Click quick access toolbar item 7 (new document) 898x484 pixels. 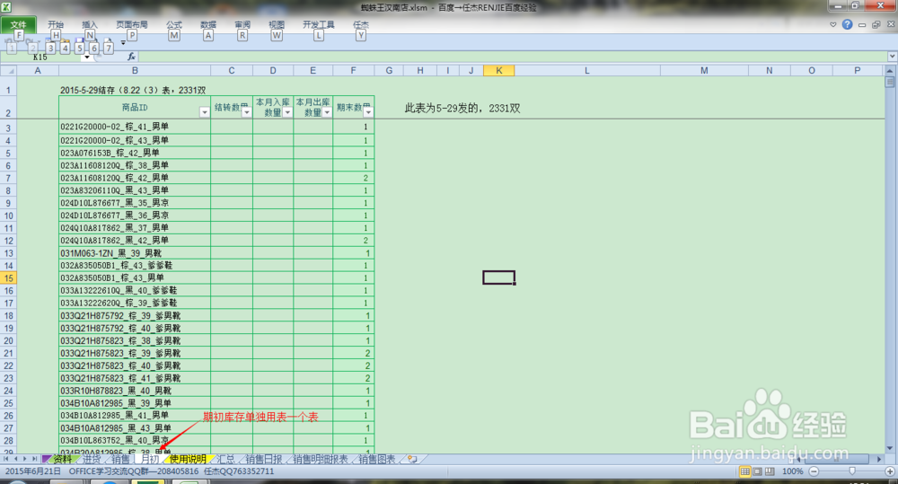pyautogui.click(x=108, y=48)
